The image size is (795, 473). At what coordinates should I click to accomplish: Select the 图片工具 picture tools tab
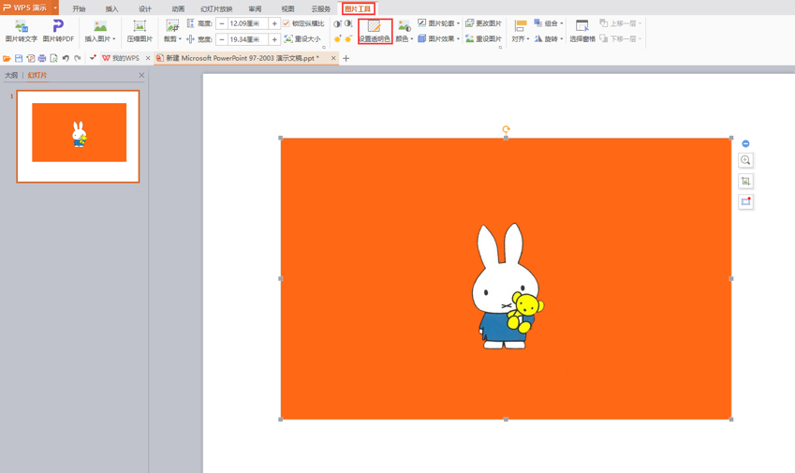tap(358, 8)
